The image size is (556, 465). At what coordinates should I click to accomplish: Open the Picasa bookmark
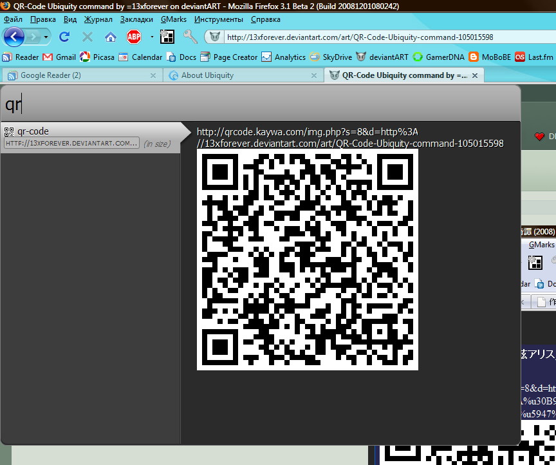coord(97,57)
